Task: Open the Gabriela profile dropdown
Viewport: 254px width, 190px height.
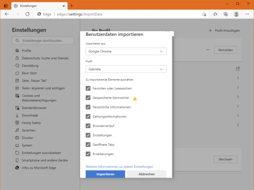Action: tap(126, 69)
